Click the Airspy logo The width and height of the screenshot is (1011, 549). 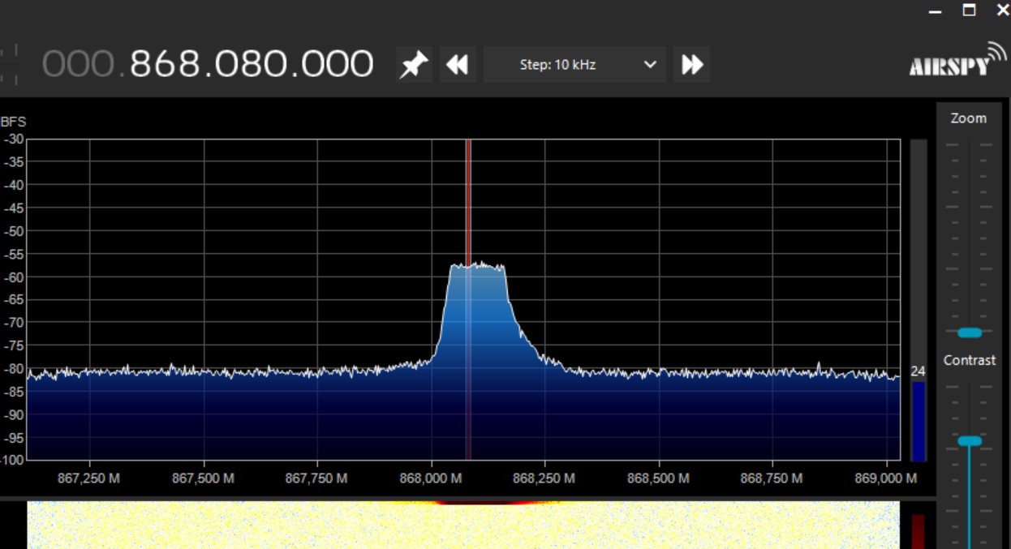point(957,59)
